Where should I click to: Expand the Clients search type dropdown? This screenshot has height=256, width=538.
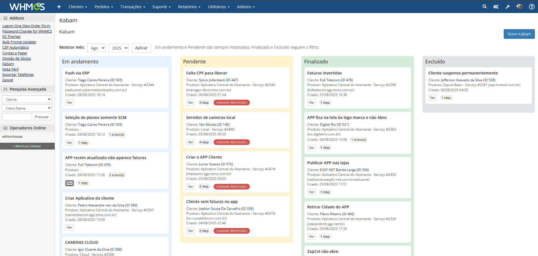click(x=27, y=99)
